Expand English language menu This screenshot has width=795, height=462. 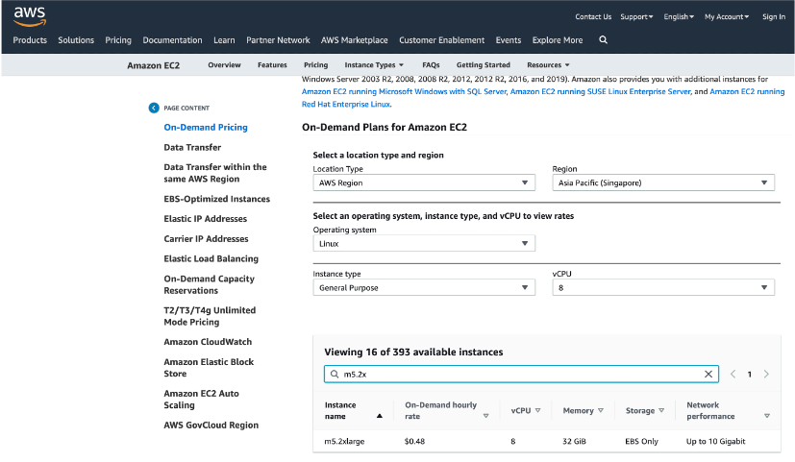[679, 16]
